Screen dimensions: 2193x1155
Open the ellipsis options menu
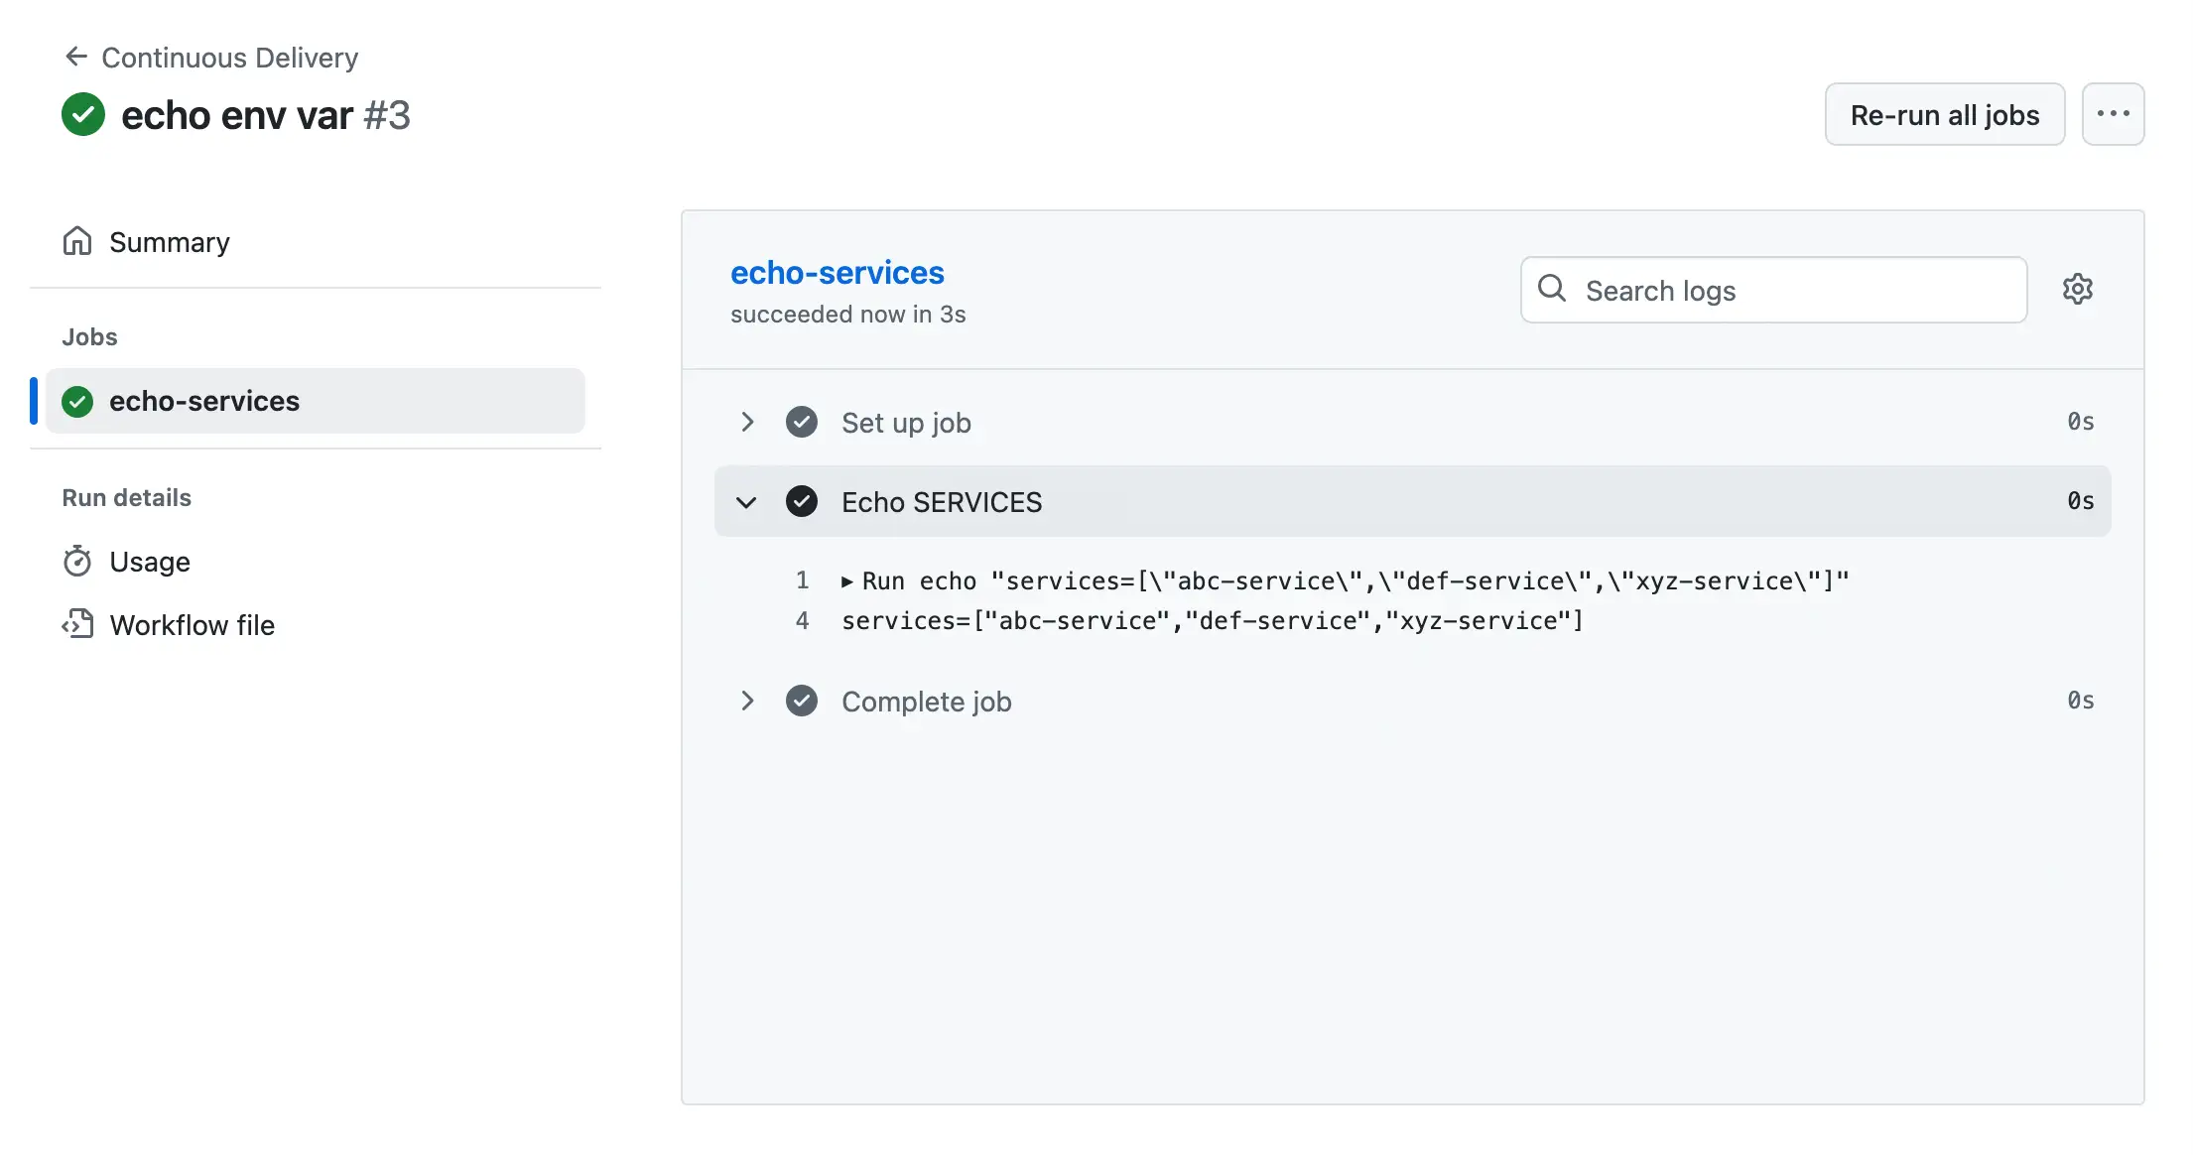[x=2113, y=114]
